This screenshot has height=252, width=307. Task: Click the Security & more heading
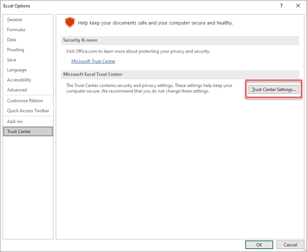pyautogui.click(x=80, y=40)
